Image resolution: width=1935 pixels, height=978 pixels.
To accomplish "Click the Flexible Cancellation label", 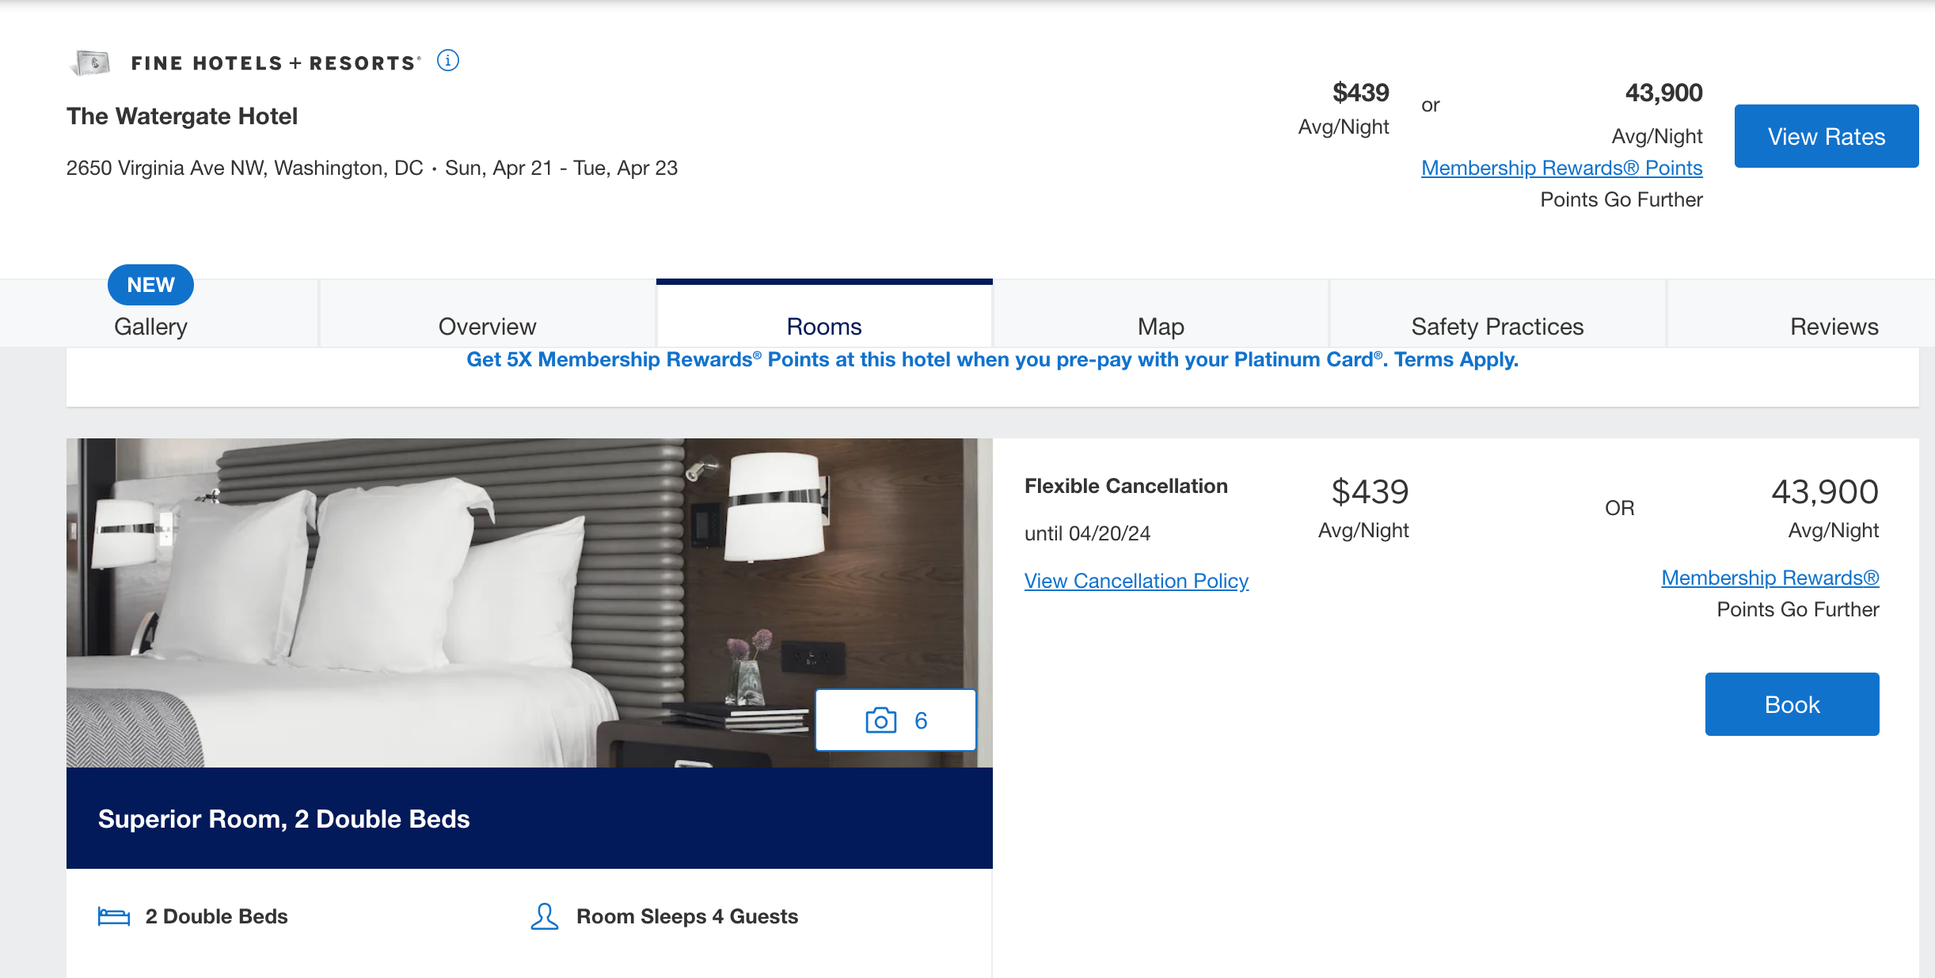I will tap(1126, 486).
